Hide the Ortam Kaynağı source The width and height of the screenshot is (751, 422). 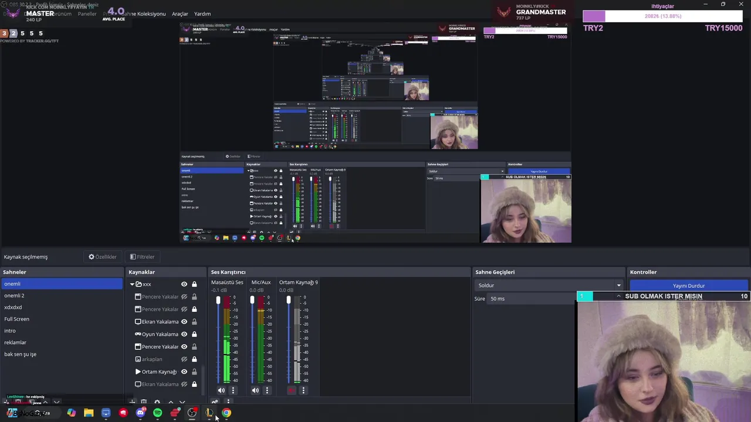[x=184, y=372]
